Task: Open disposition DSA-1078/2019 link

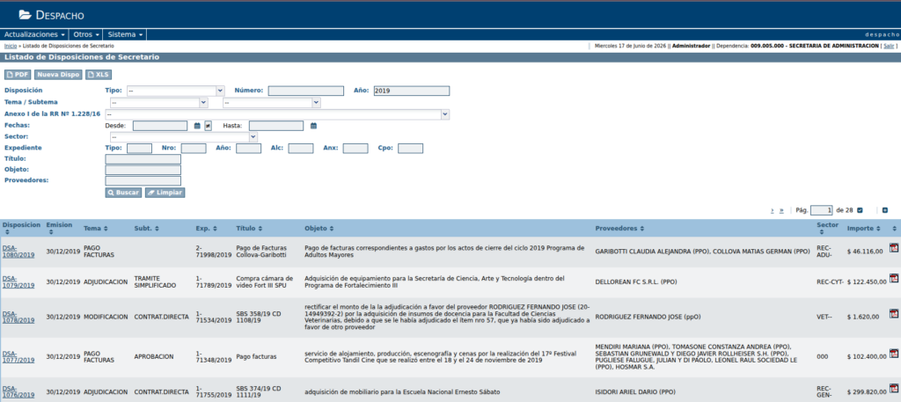Action: [x=18, y=317]
